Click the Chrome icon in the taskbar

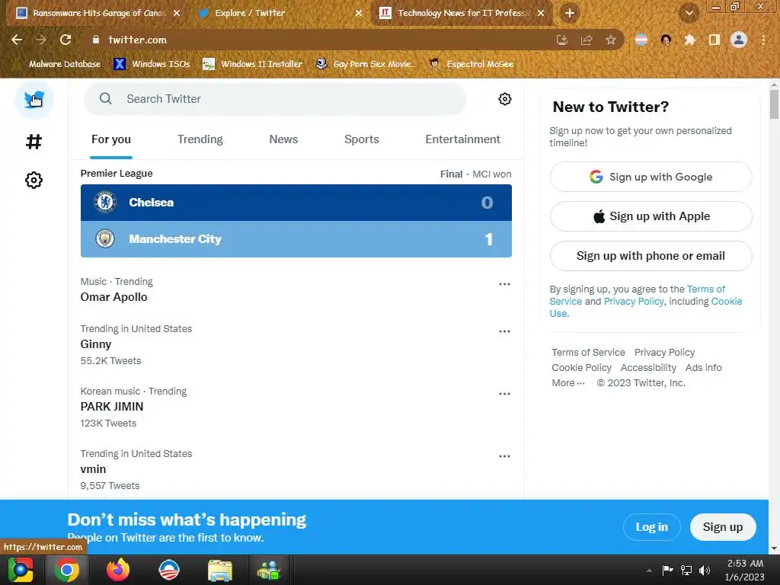click(67, 570)
